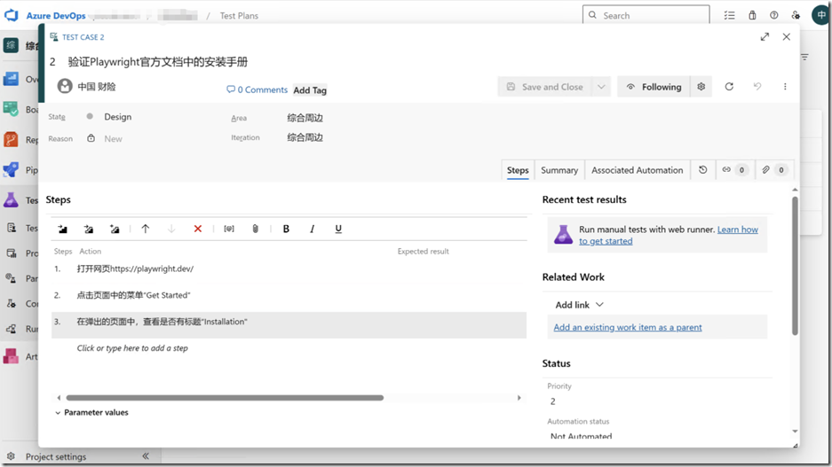The width and height of the screenshot is (832, 467).
Task: Switch to the Steps tab
Action: [518, 170]
